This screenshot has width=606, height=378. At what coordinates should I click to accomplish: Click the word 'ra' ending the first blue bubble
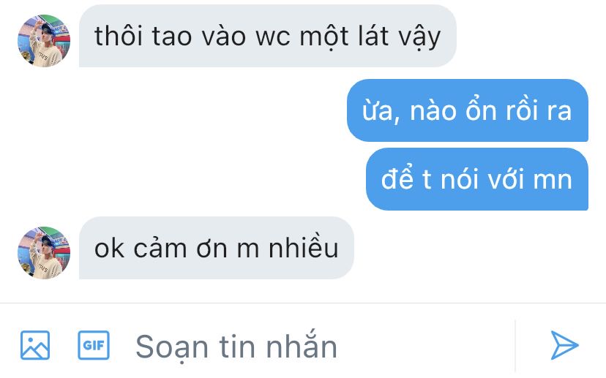pos(559,112)
